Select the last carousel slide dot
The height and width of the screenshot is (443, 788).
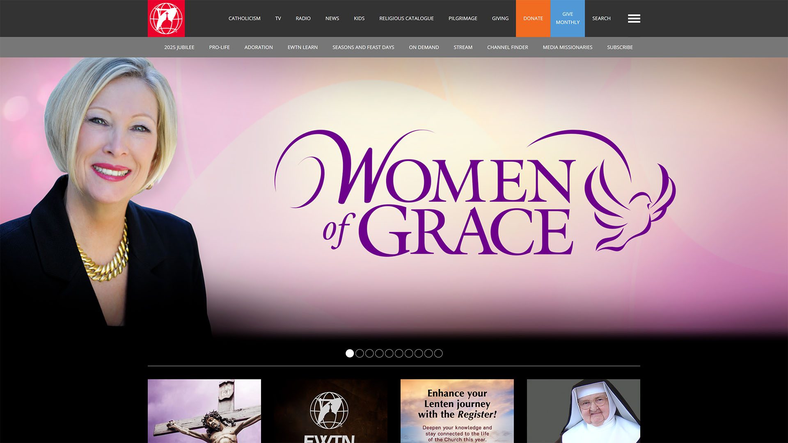[x=438, y=353]
